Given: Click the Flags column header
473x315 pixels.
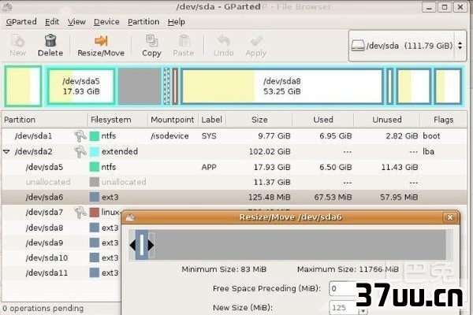Looking at the screenshot, I should (x=443, y=120).
